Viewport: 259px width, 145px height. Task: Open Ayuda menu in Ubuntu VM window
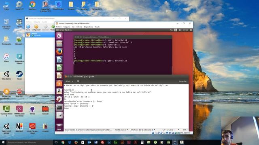[97, 27]
